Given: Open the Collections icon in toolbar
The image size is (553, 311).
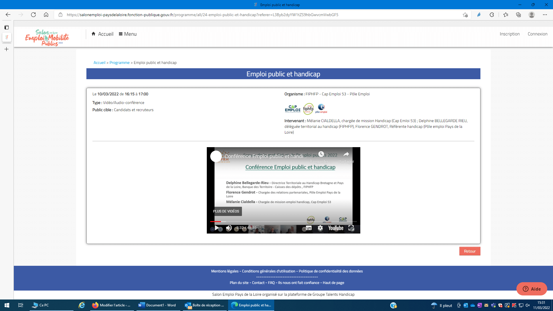Looking at the screenshot, I should (518, 15).
